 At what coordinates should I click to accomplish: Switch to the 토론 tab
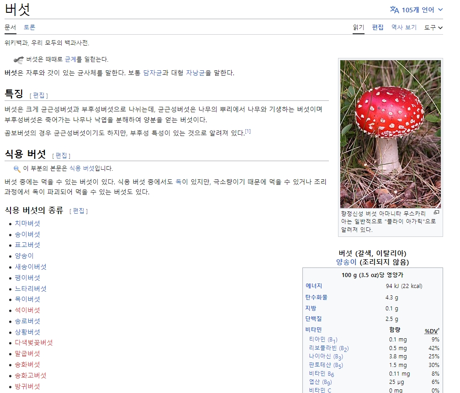point(30,27)
